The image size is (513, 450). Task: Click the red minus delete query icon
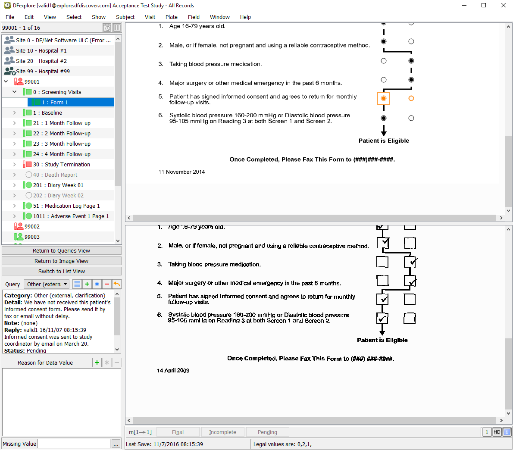pos(107,284)
